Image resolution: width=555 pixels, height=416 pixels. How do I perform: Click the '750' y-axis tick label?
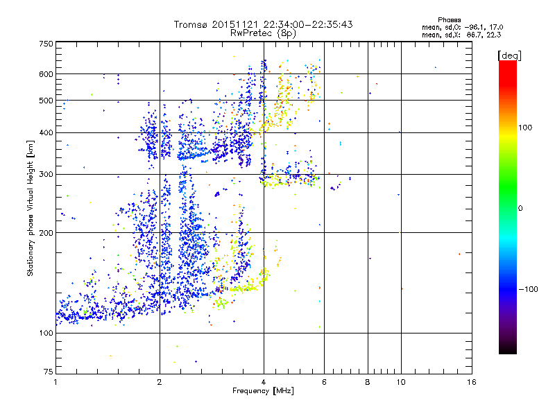(x=46, y=44)
